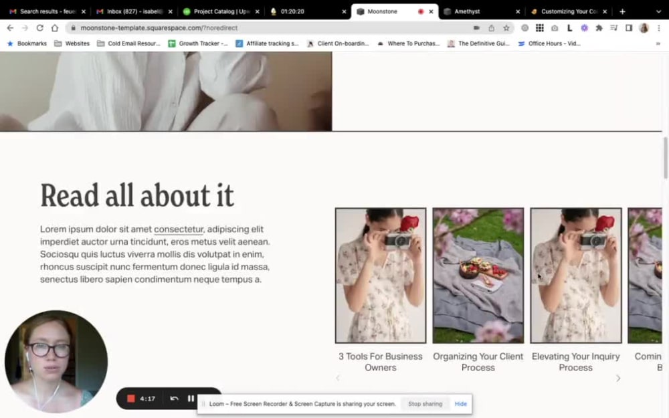
Task: Open the camera extension icon
Action: coord(554,29)
